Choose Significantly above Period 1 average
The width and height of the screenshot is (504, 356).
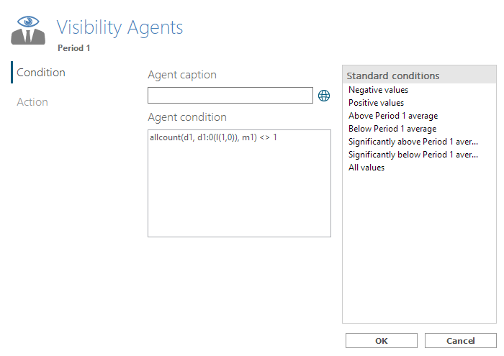(x=413, y=142)
